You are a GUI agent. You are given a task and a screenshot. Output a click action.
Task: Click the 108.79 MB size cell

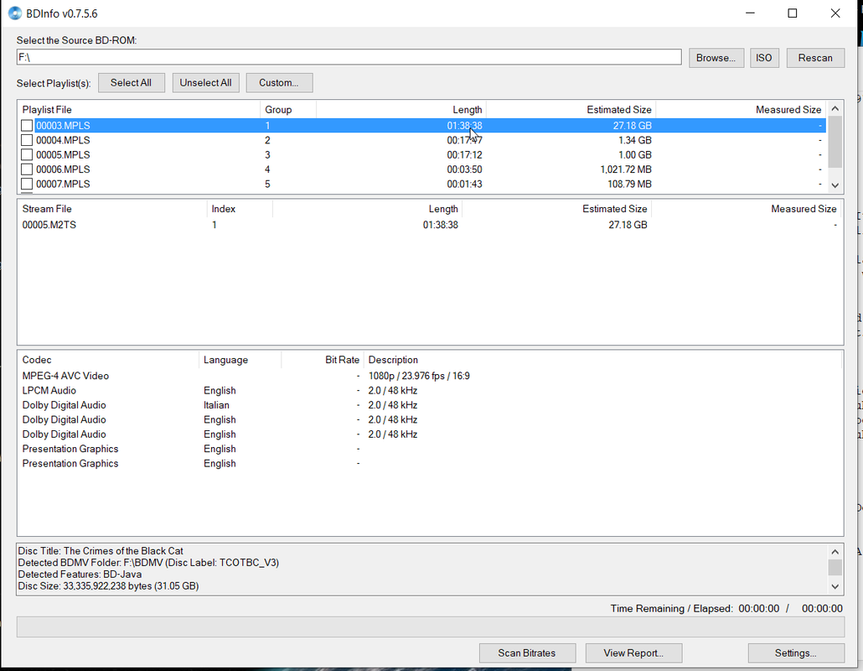(629, 184)
